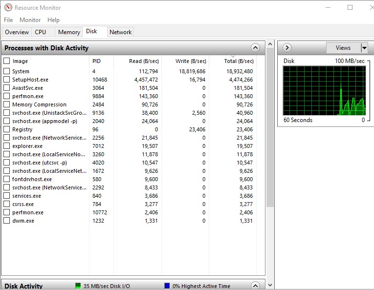
Task: Select svchost.exe (LocalServiceNet... row
Action: 129,171
